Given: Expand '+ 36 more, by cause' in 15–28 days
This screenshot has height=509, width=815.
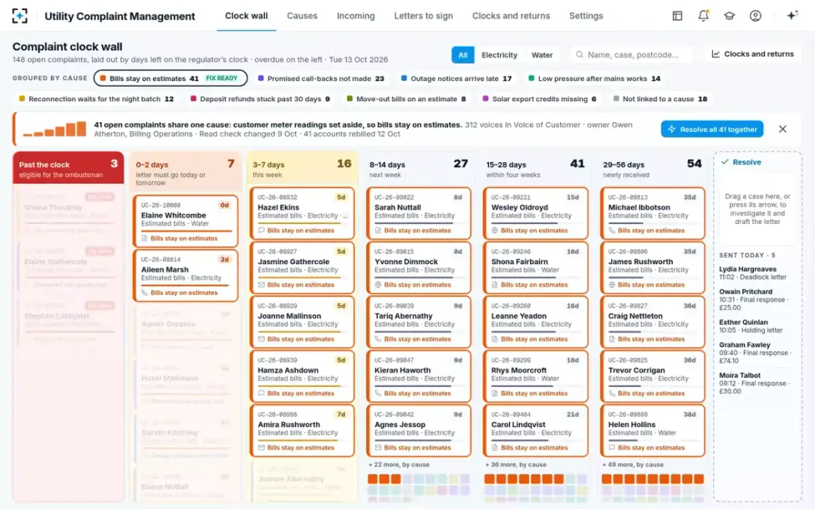Looking at the screenshot, I should [x=518, y=465].
